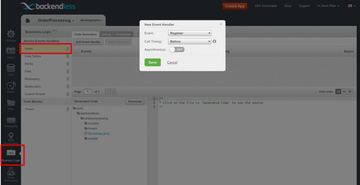Open the Files folder icon in sidebar
The width and height of the screenshot is (360, 185).
click(11, 103)
